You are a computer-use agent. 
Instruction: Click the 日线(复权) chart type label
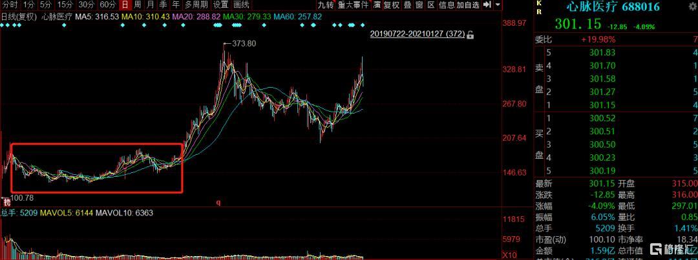(19, 16)
